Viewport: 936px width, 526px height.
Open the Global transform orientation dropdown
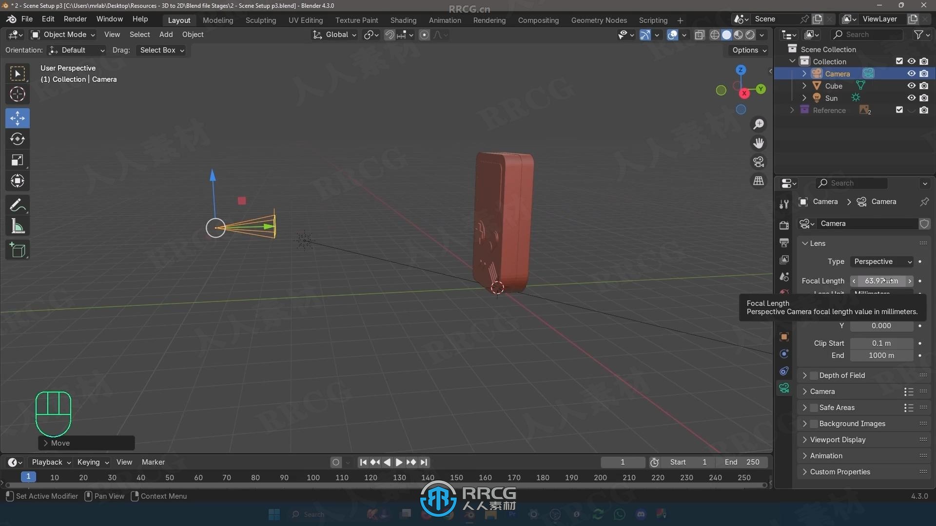point(335,35)
